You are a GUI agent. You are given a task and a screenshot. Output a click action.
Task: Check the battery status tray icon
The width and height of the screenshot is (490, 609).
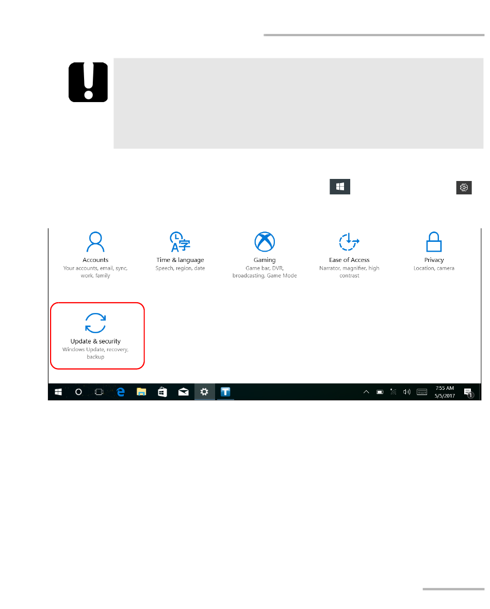380,392
